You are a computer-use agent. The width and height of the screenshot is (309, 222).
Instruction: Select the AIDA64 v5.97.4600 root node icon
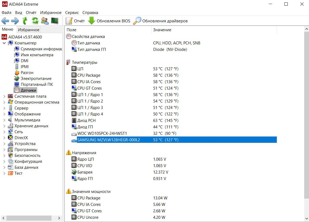coord(4,37)
